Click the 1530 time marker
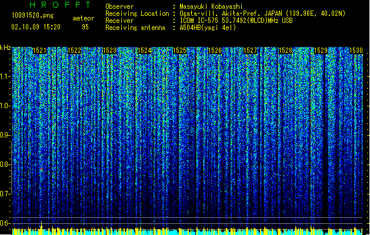The height and width of the screenshot is (235, 370). pyautogui.click(x=356, y=51)
